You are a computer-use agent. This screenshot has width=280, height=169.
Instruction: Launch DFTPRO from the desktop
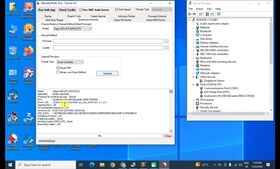tap(13, 97)
